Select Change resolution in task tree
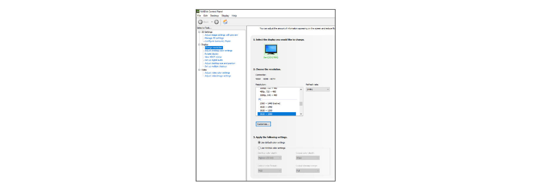 pyautogui.click(x=213, y=48)
